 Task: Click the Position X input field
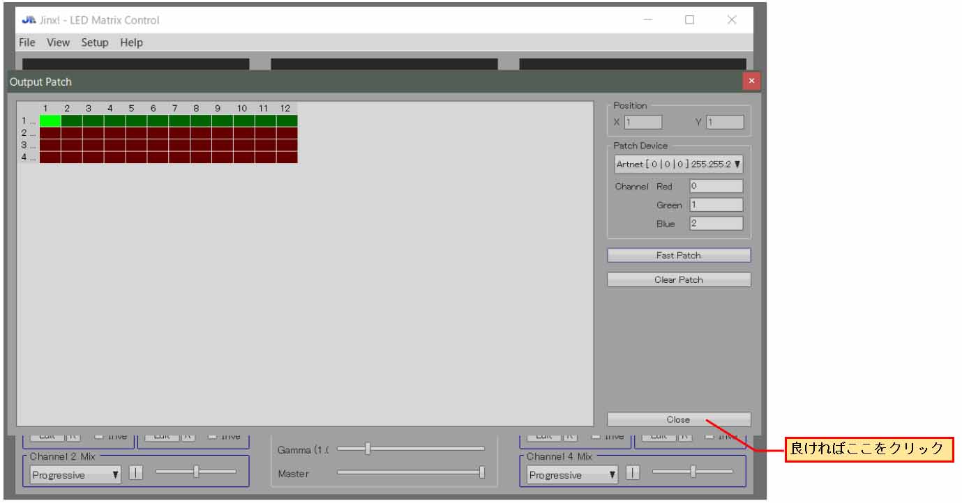pos(642,123)
